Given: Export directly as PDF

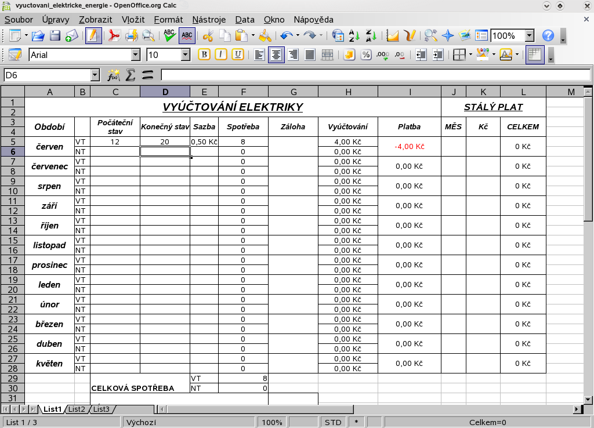Looking at the screenshot, I should click(x=114, y=35).
